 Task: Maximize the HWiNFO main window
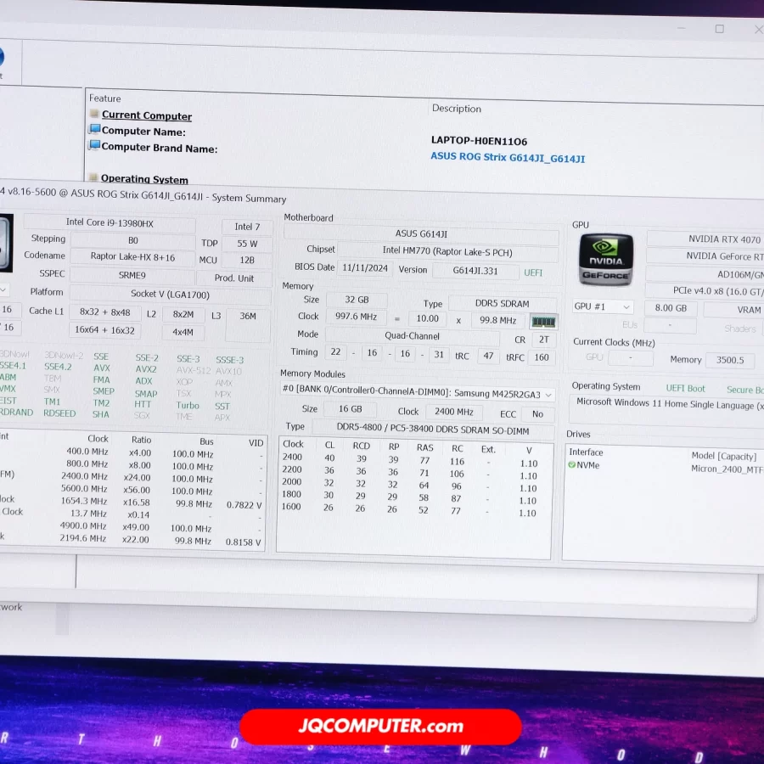click(x=719, y=29)
